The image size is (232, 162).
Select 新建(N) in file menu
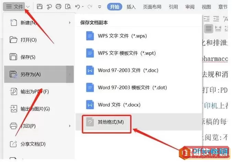pyautogui.click(x=39, y=23)
